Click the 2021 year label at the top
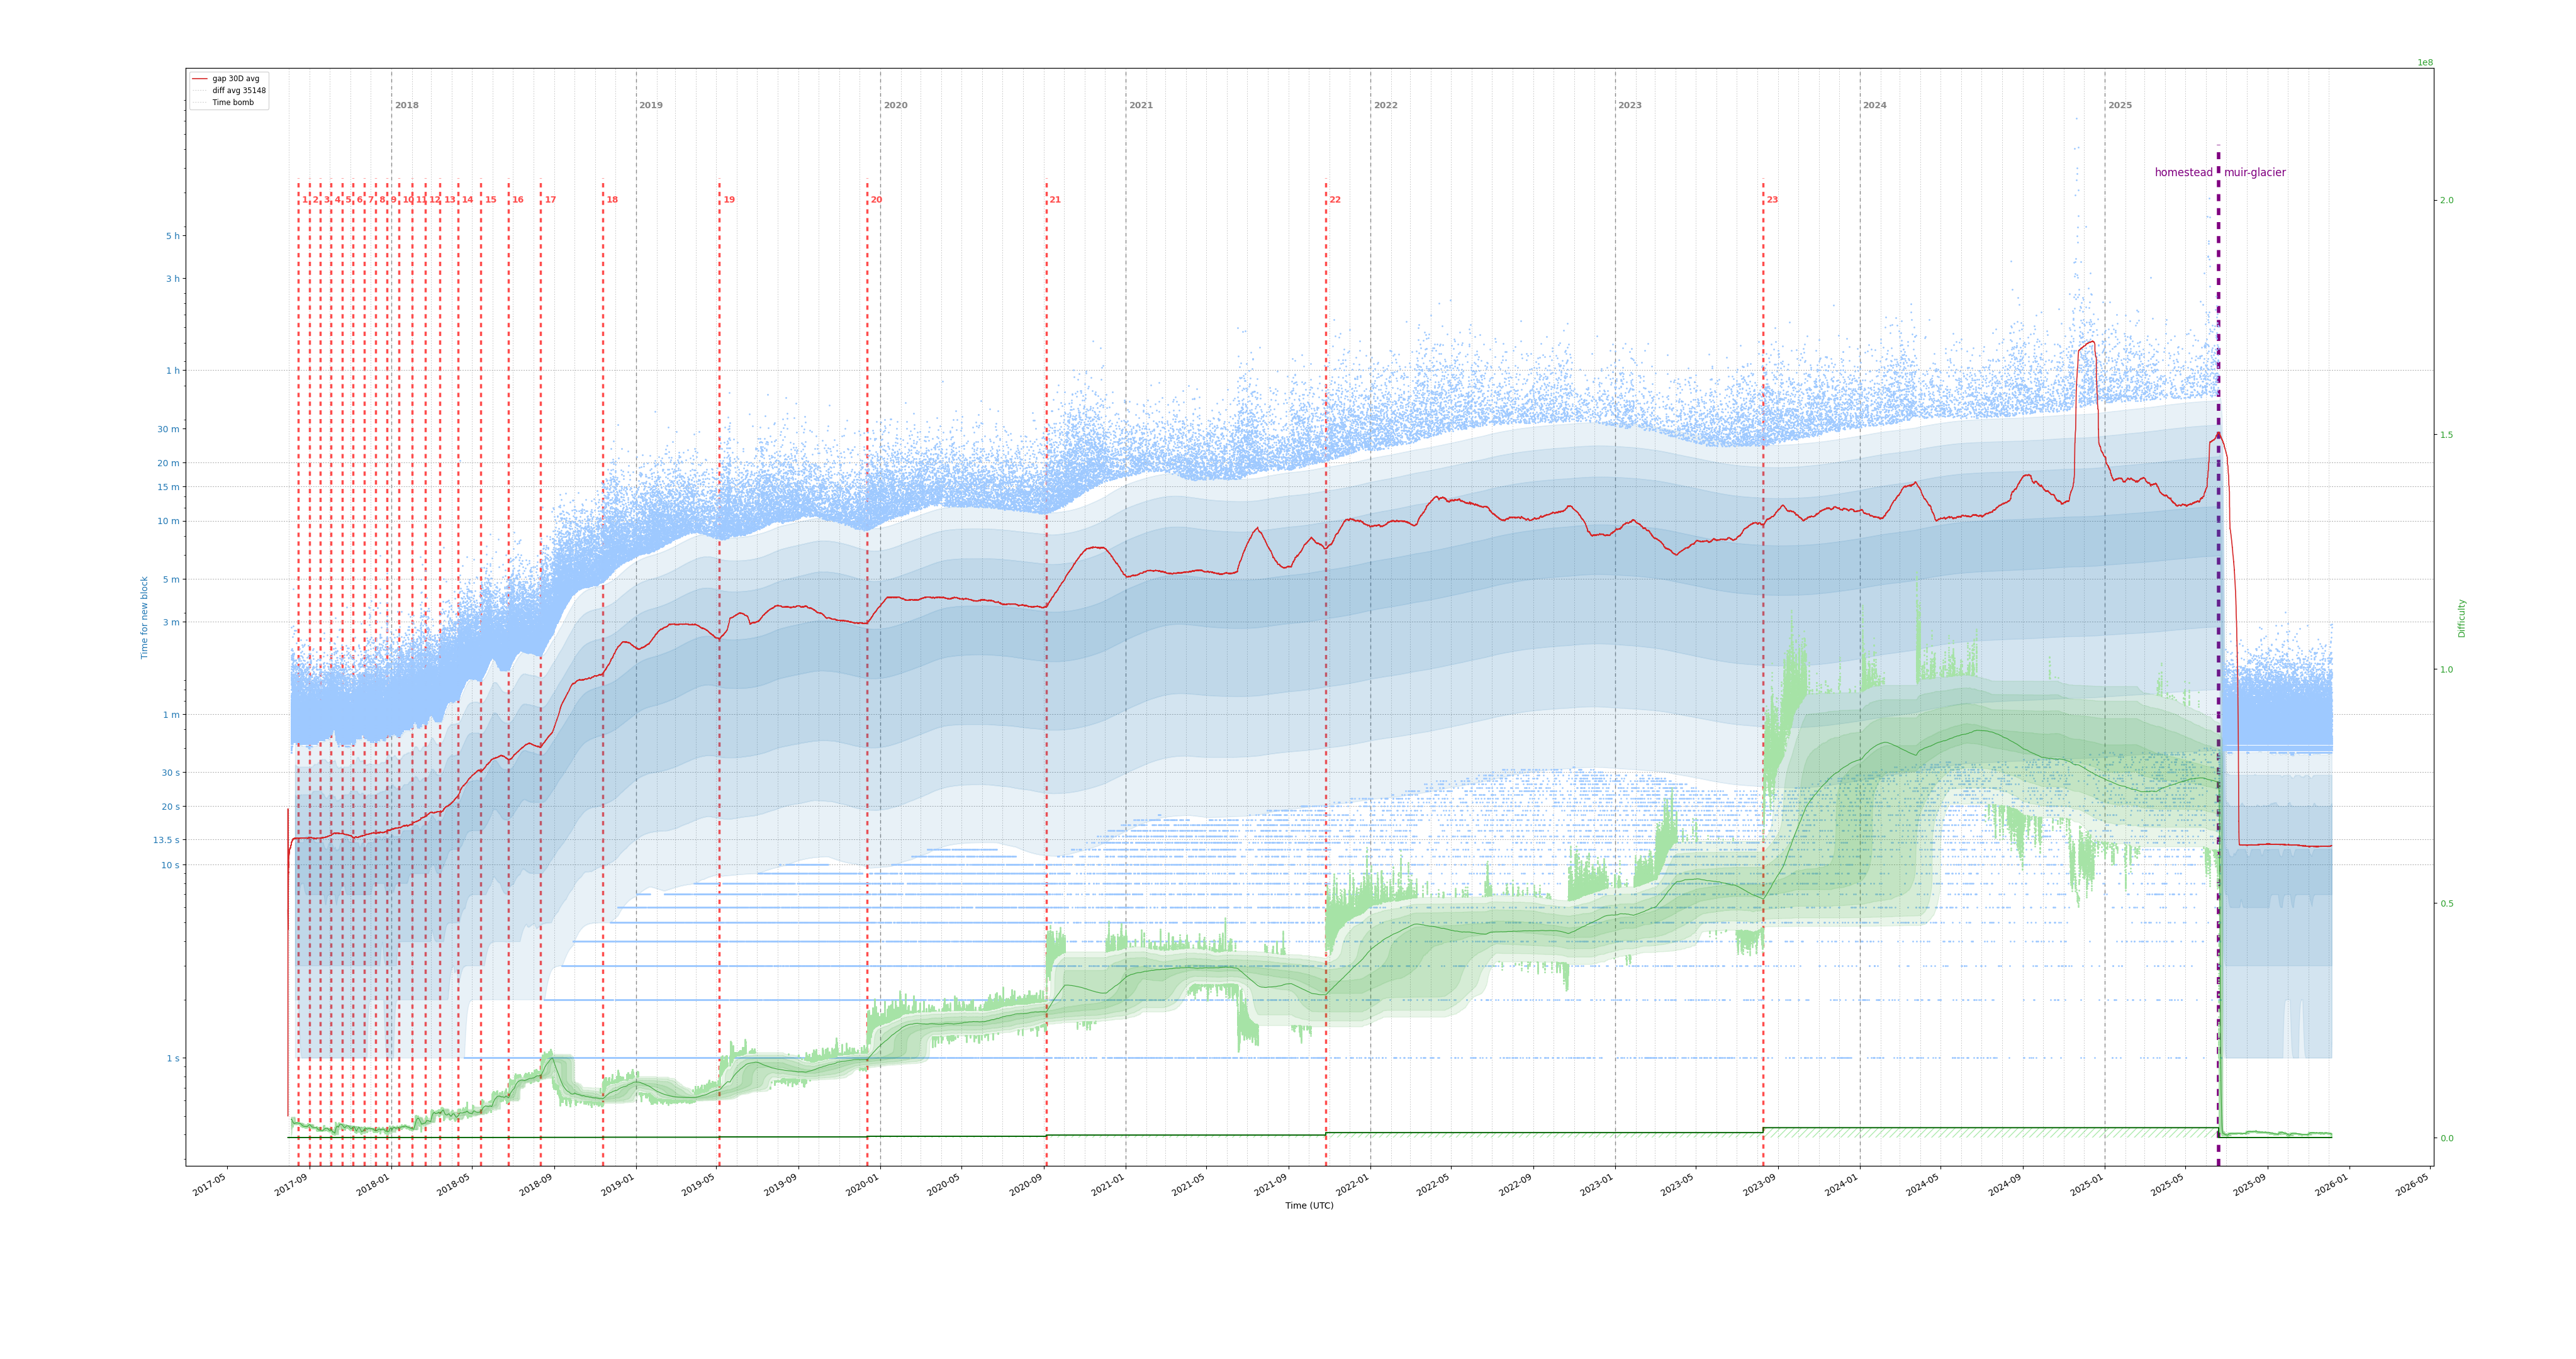The width and height of the screenshot is (2576, 1359). click(1141, 105)
